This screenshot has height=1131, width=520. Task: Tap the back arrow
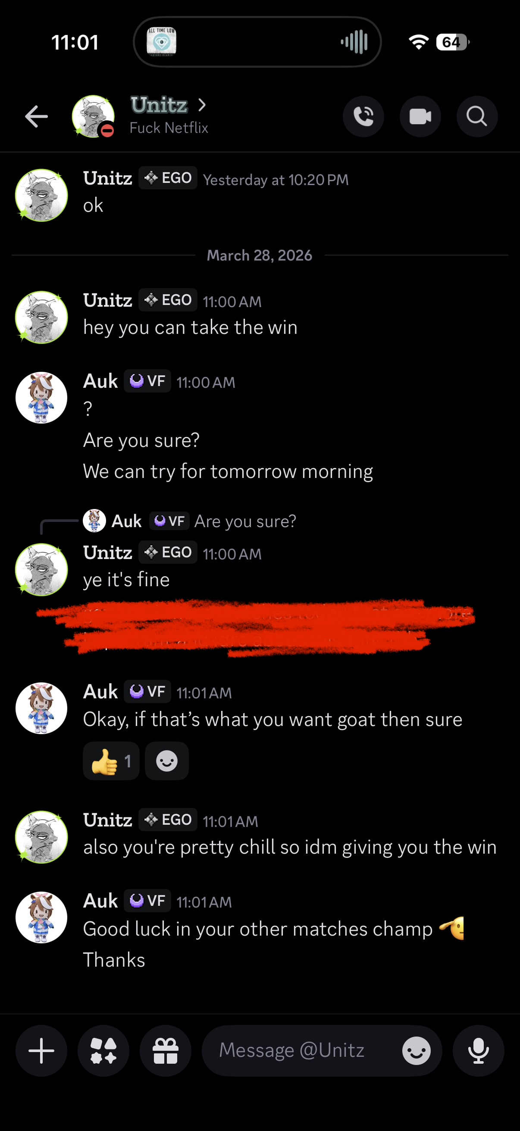point(36,116)
